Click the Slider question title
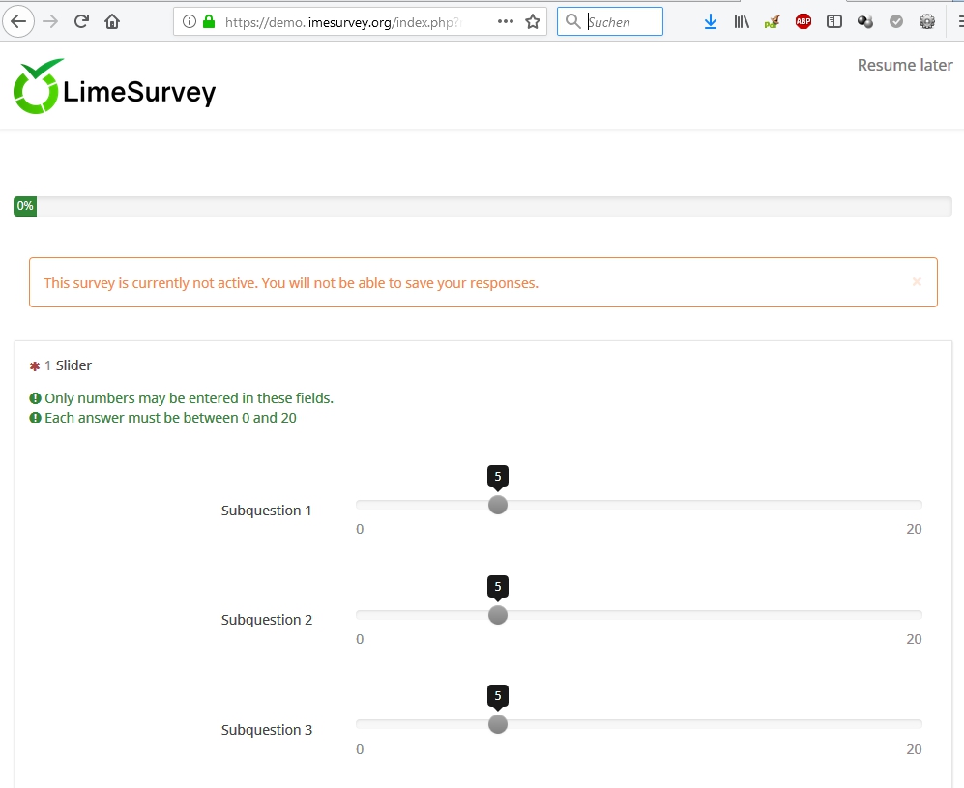This screenshot has height=788, width=964. (x=73, y=365)
